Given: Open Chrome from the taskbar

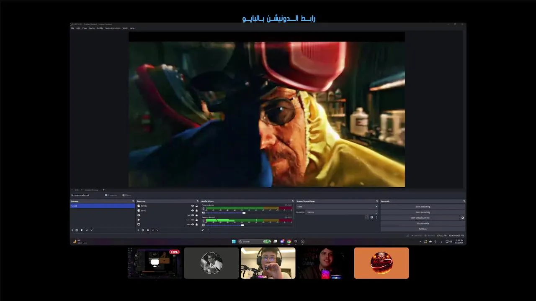Looking at the screenshot, I should [x=289, y=241].
